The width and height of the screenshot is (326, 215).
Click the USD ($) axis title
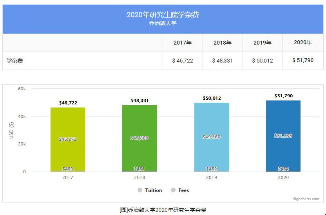click(x=11, y=131)
